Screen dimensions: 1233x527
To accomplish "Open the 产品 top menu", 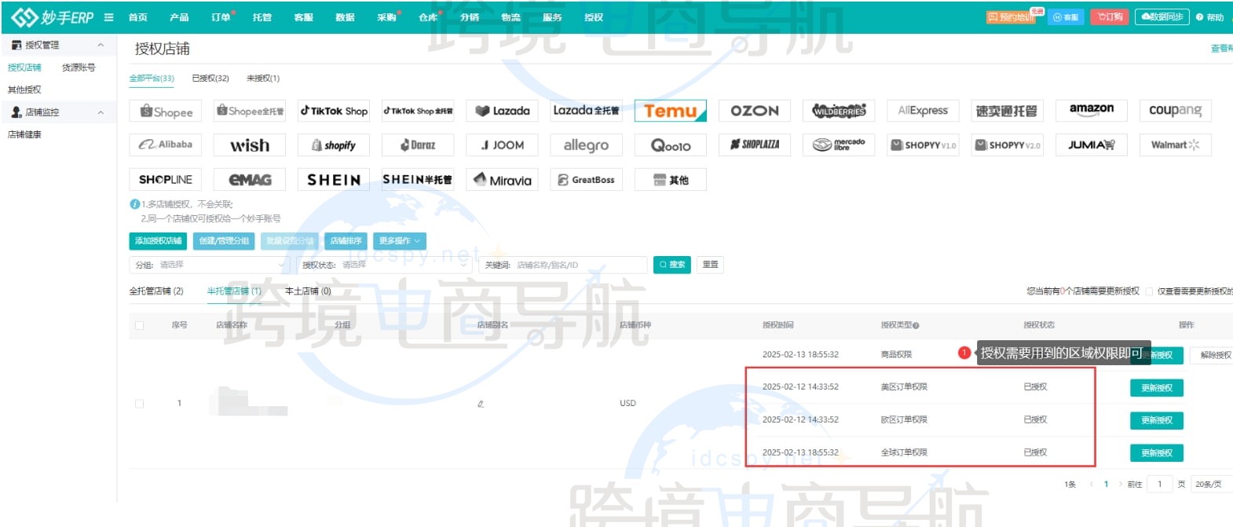I will (x=179, y=17).
